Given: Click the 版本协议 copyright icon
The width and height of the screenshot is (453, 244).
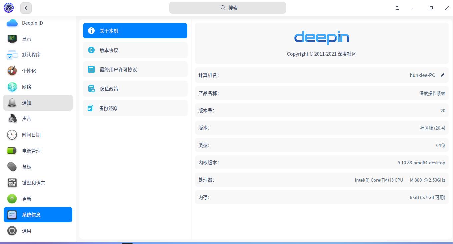Looking at the screenshot, I should (x=91, y=50).
